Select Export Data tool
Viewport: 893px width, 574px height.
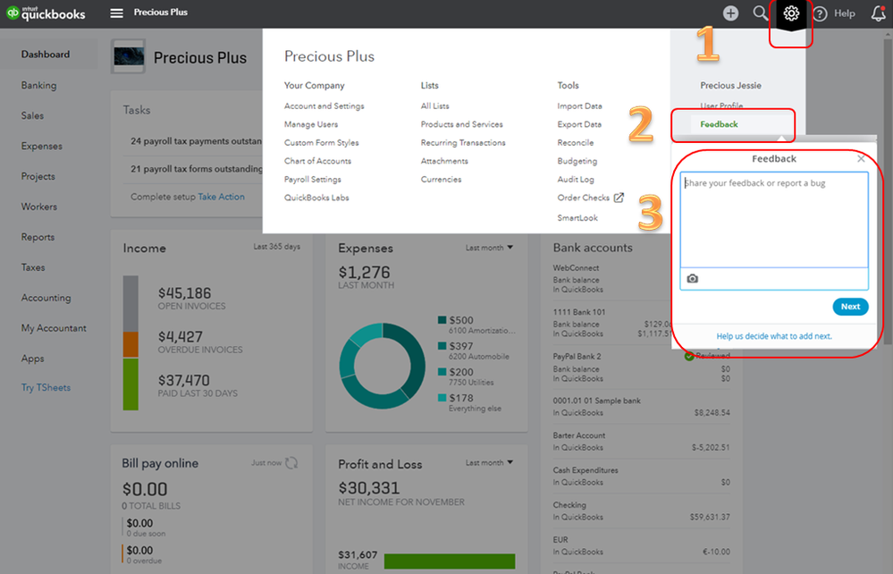pyautogui.click(x=579, y=124)
